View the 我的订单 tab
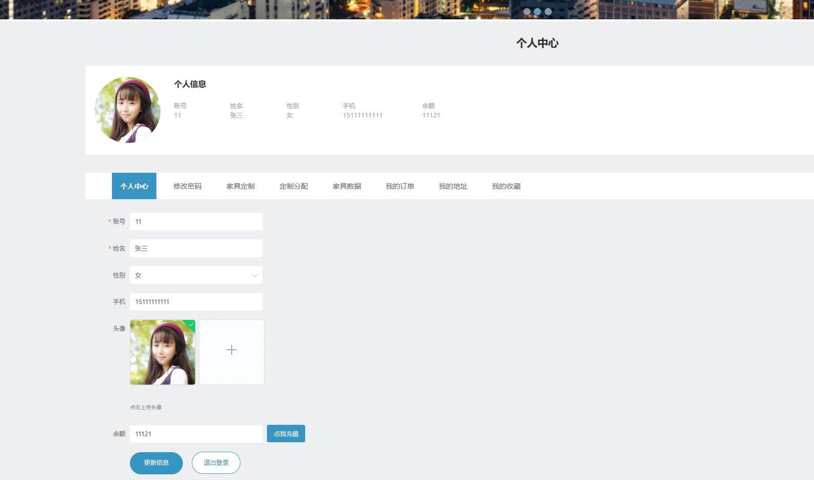 400,186
